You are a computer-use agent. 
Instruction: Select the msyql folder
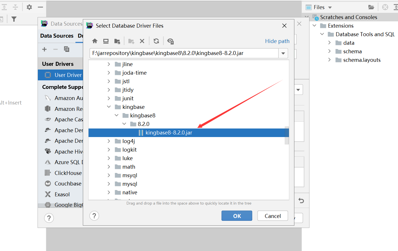(130, 175)
